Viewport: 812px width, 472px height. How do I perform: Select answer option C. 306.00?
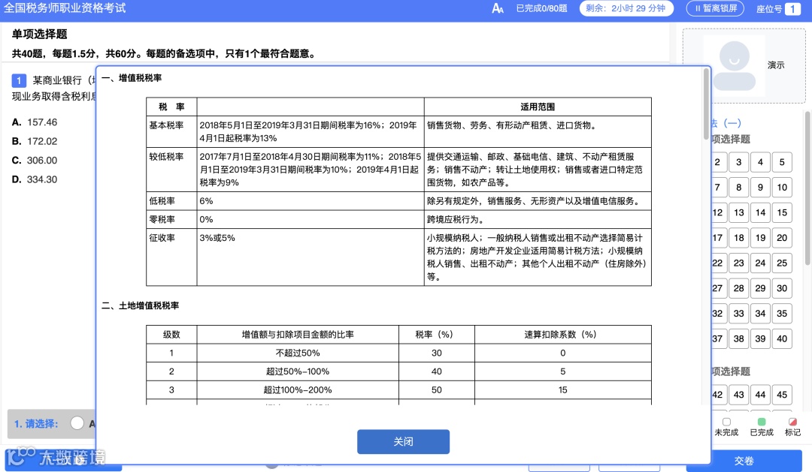(x=35, y=161)
